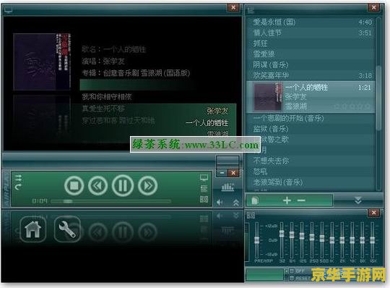Remove a track with the minus button
The width and height of the screenshot is (390, 288).
(301, 200)
